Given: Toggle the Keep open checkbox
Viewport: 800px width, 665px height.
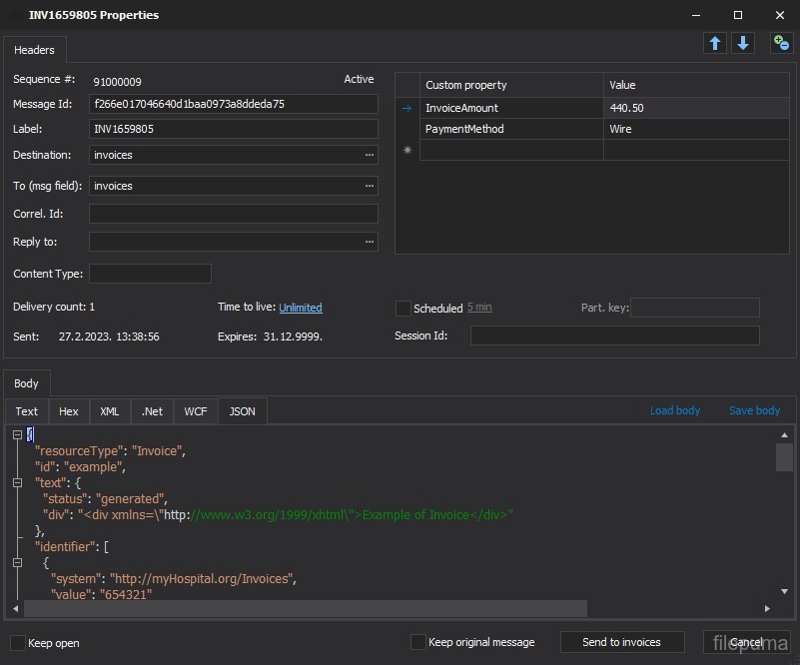Looking at the screenshot, I should pyautogui.click(x=18, y=642).
